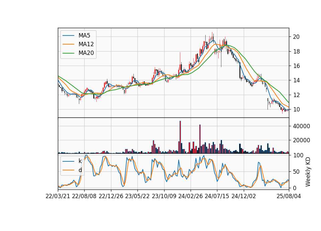Click the blue MA5 legend line sample
The image size is (321, 231).
tap(68, 35)
